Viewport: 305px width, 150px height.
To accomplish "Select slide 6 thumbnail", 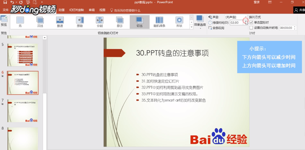I will tap(23, 83).
